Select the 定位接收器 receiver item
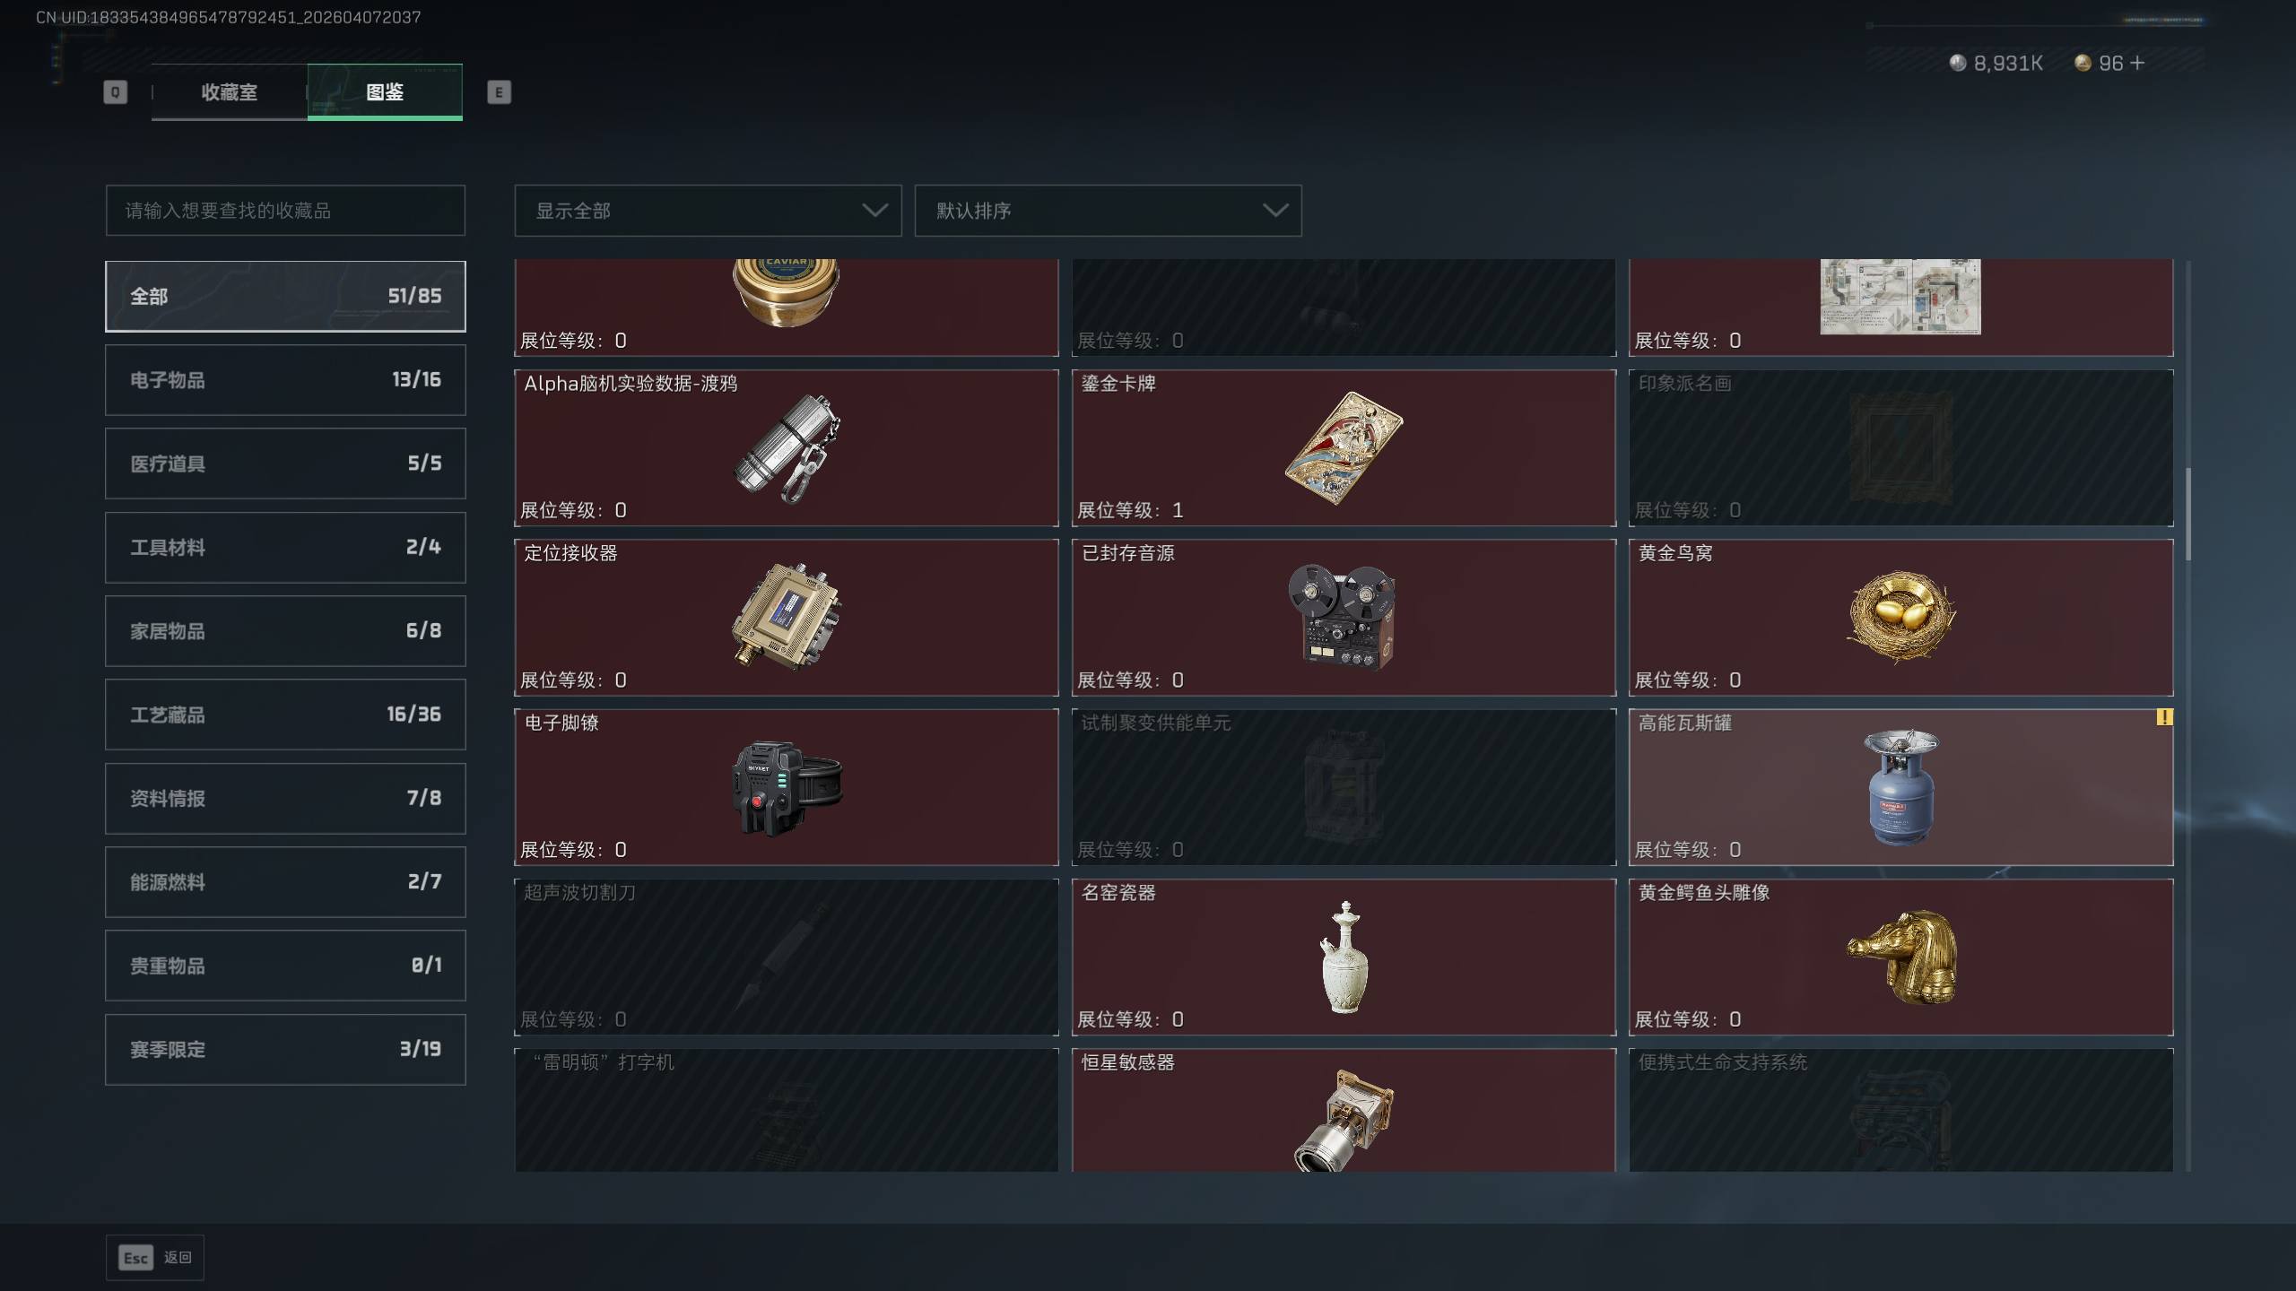The height and width of the screenshot is (1291, 2296). [787, 617]
